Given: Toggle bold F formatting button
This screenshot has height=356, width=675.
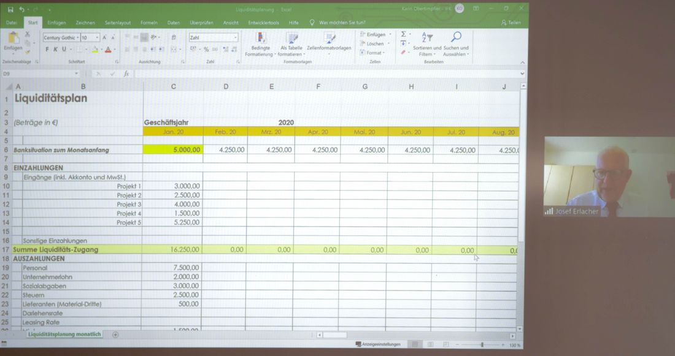Looking at the screenshot, I should (47, 50).
